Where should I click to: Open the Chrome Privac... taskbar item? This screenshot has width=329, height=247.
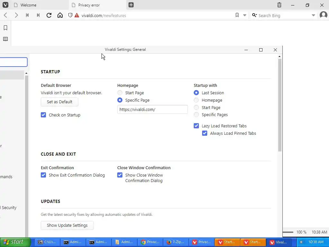150,242
